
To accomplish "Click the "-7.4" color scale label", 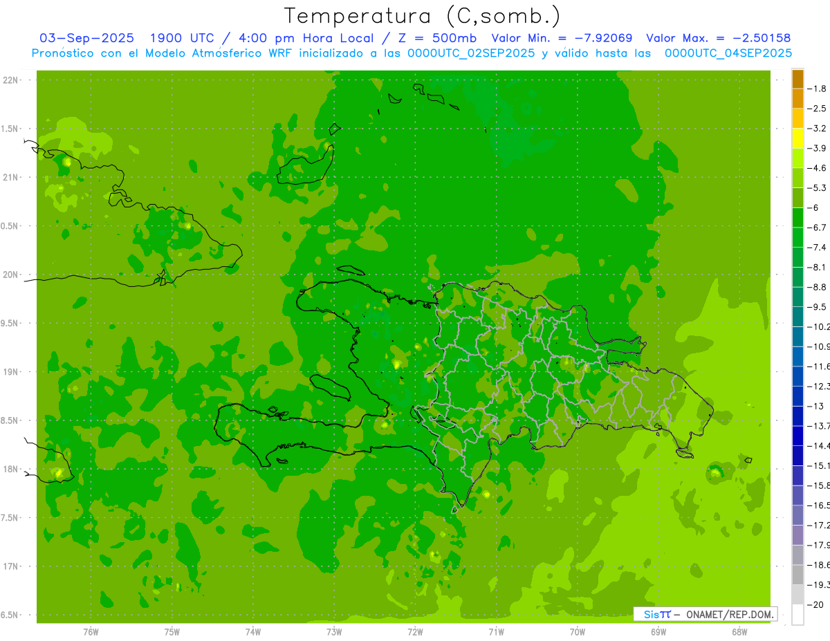I will coord(818,248).
